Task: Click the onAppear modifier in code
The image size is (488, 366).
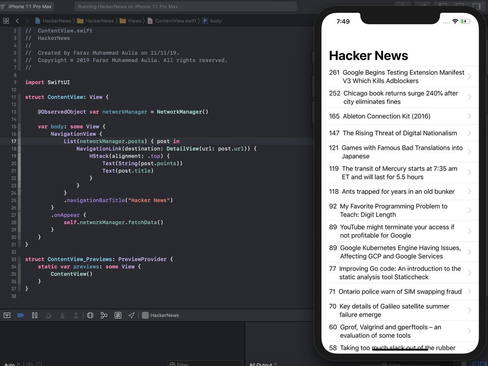Action: tap(65, 215)
